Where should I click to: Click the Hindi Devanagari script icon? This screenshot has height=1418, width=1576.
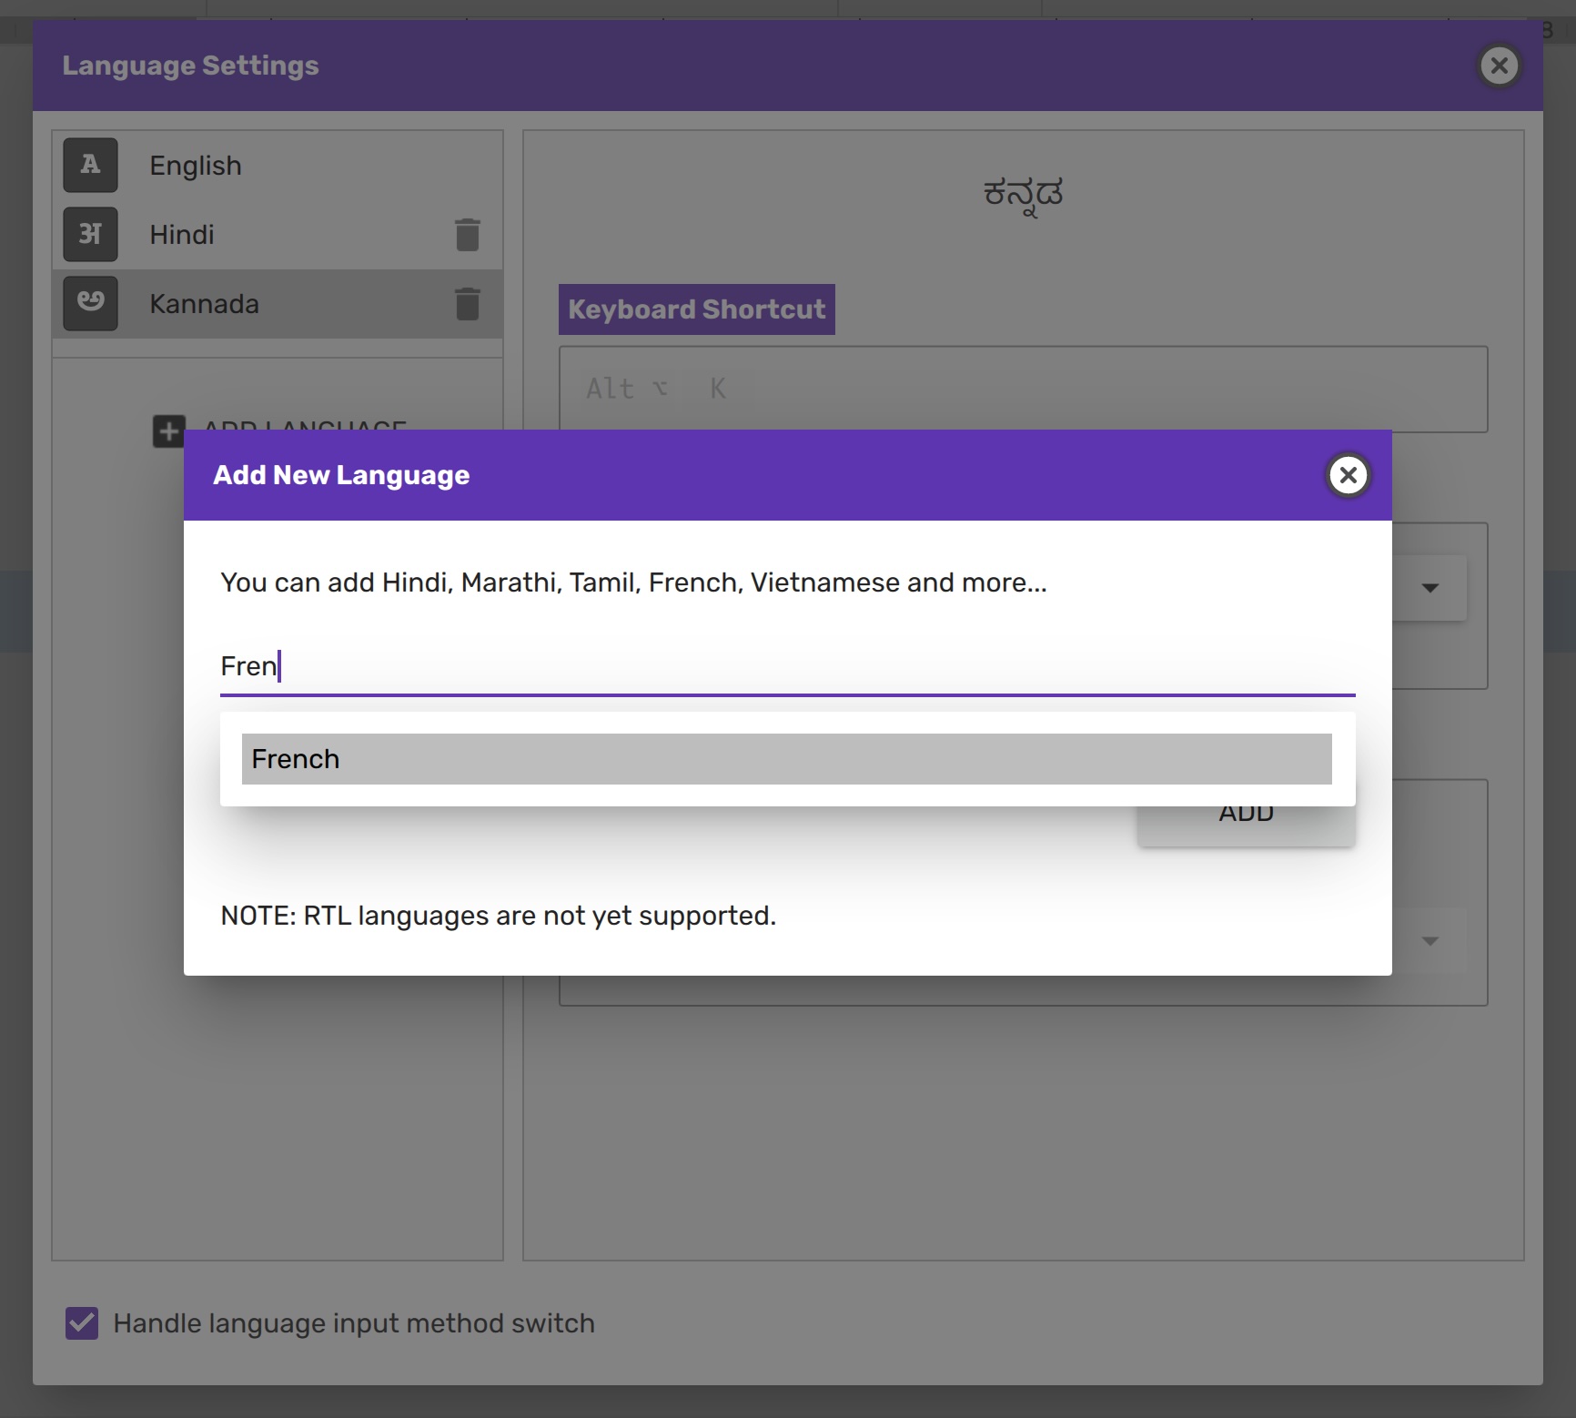[90, 234]
